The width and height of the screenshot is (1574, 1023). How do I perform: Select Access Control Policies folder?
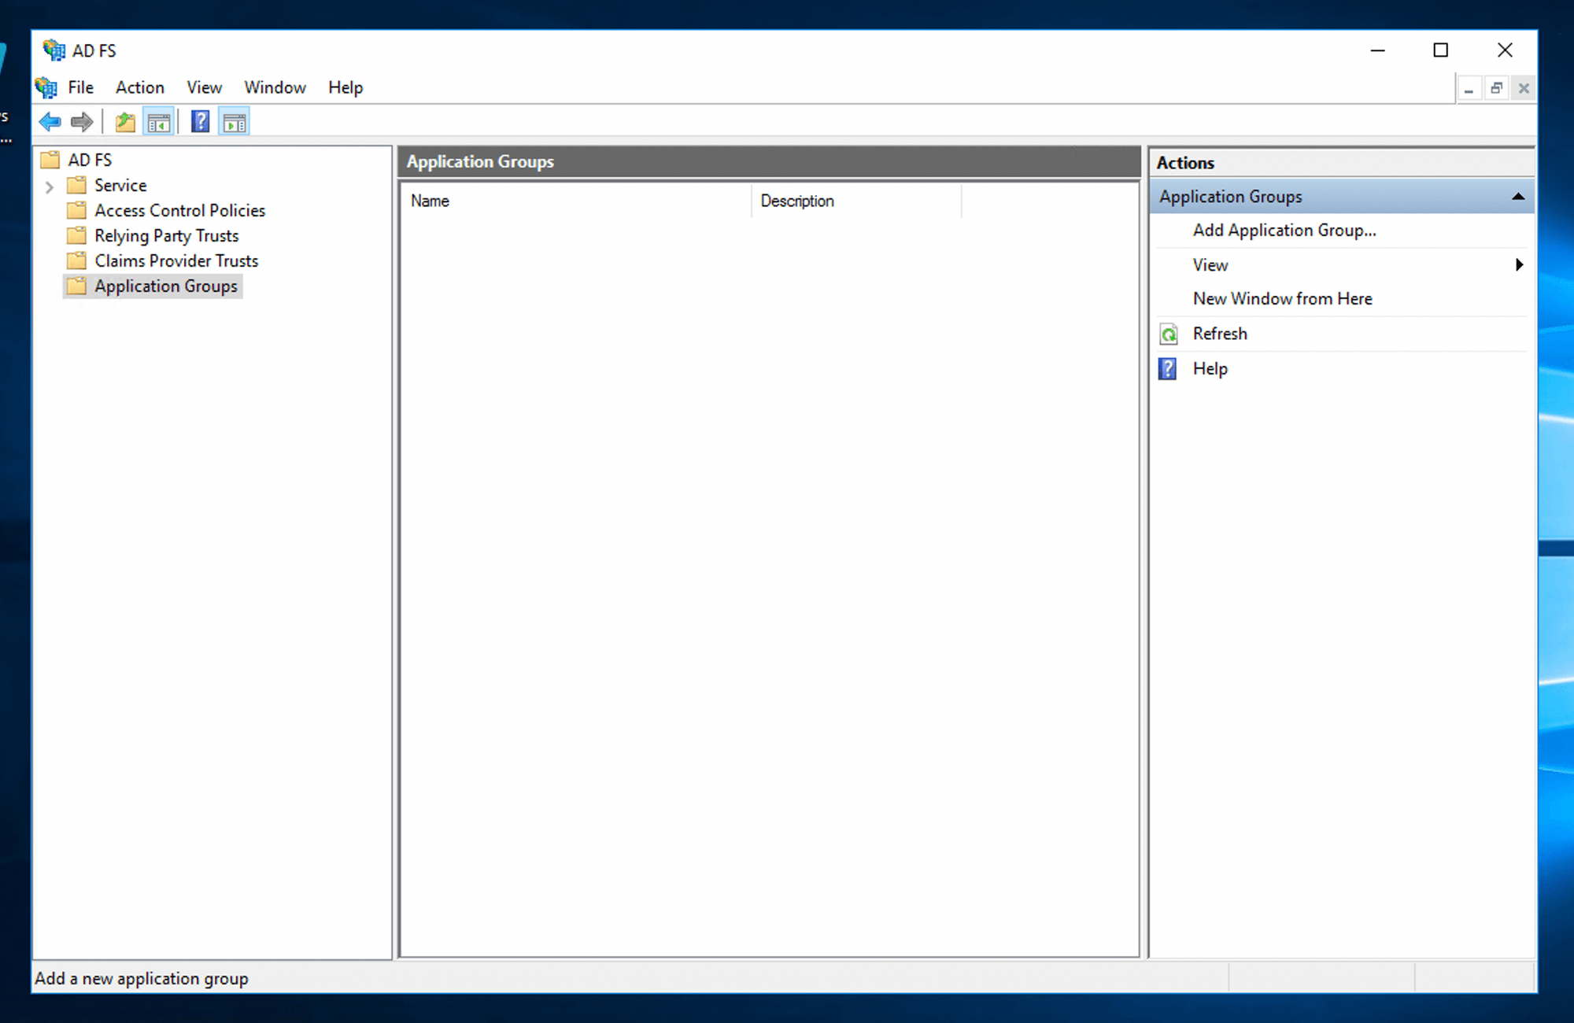pyautogui.click(x=179, y=211)
